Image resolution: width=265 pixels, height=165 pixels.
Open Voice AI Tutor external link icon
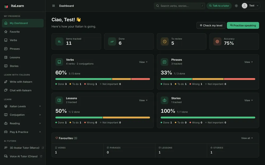tap(41, 156)
